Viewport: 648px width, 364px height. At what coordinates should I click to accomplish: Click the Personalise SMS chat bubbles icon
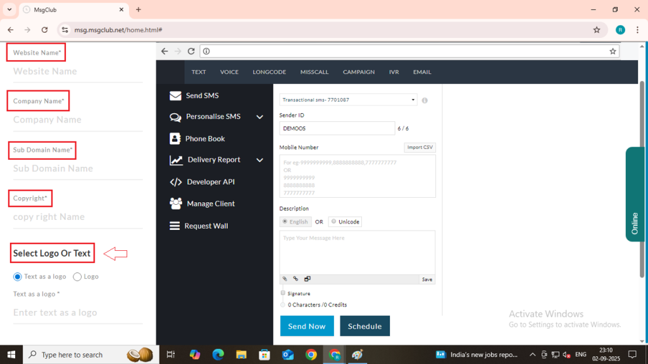[175, 117]
